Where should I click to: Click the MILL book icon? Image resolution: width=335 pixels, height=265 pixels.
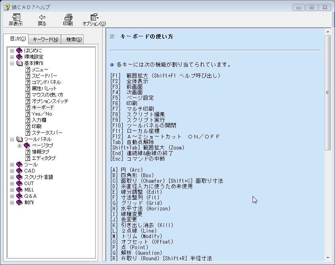tap(19, 190)
